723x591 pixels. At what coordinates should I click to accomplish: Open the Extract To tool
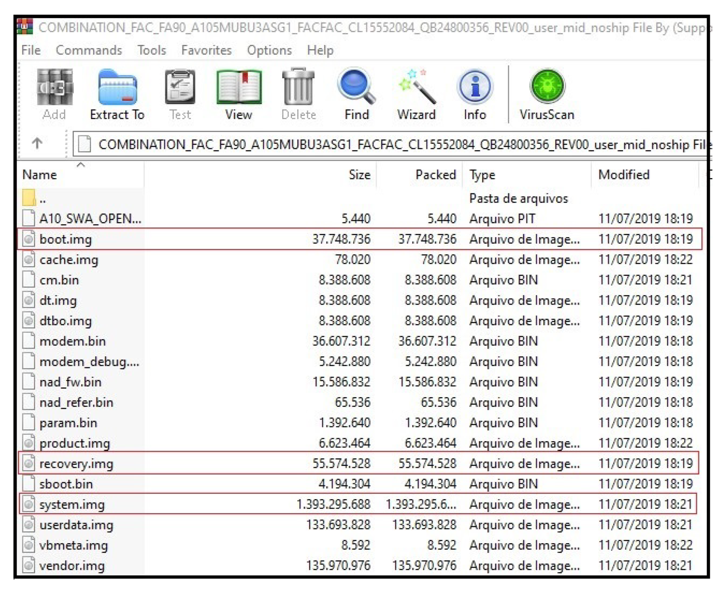tap(117, 87)
